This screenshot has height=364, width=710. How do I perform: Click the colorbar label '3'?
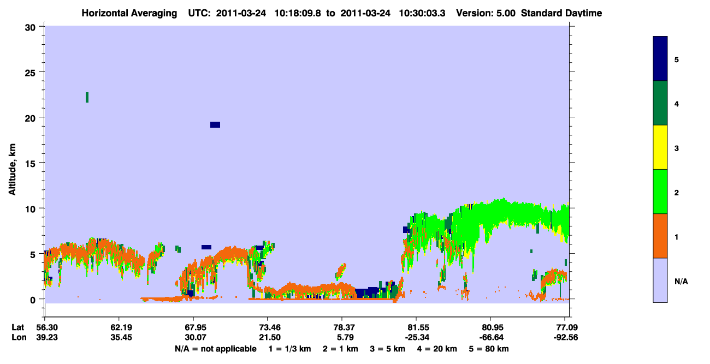point(677,148)
